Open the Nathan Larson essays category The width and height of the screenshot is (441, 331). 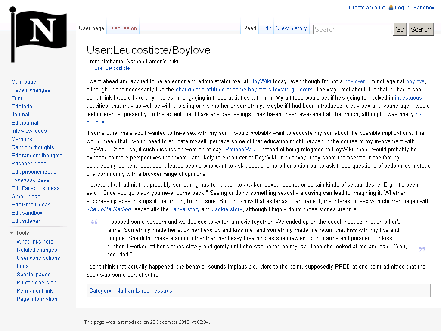point(144,291)
